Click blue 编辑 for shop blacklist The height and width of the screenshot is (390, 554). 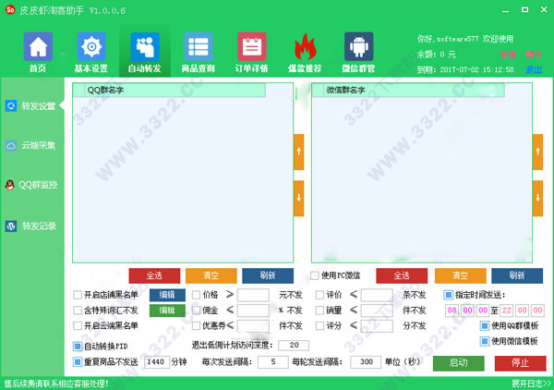167,295
